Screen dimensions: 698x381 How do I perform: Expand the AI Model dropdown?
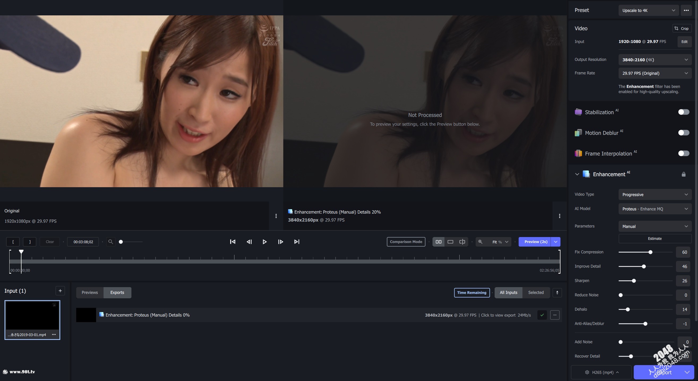pos(655,209)
